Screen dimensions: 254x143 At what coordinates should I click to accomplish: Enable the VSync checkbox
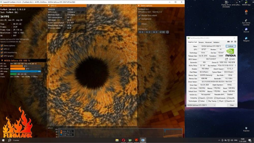coord(139,24)
